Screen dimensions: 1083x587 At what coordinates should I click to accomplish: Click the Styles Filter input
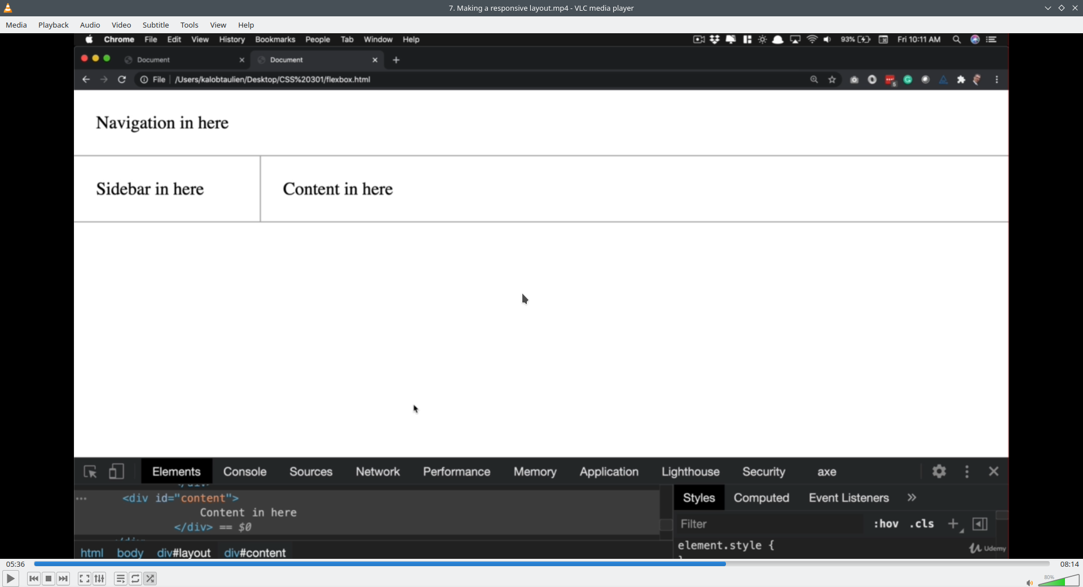pyautogui.click(x=770, y=524)
